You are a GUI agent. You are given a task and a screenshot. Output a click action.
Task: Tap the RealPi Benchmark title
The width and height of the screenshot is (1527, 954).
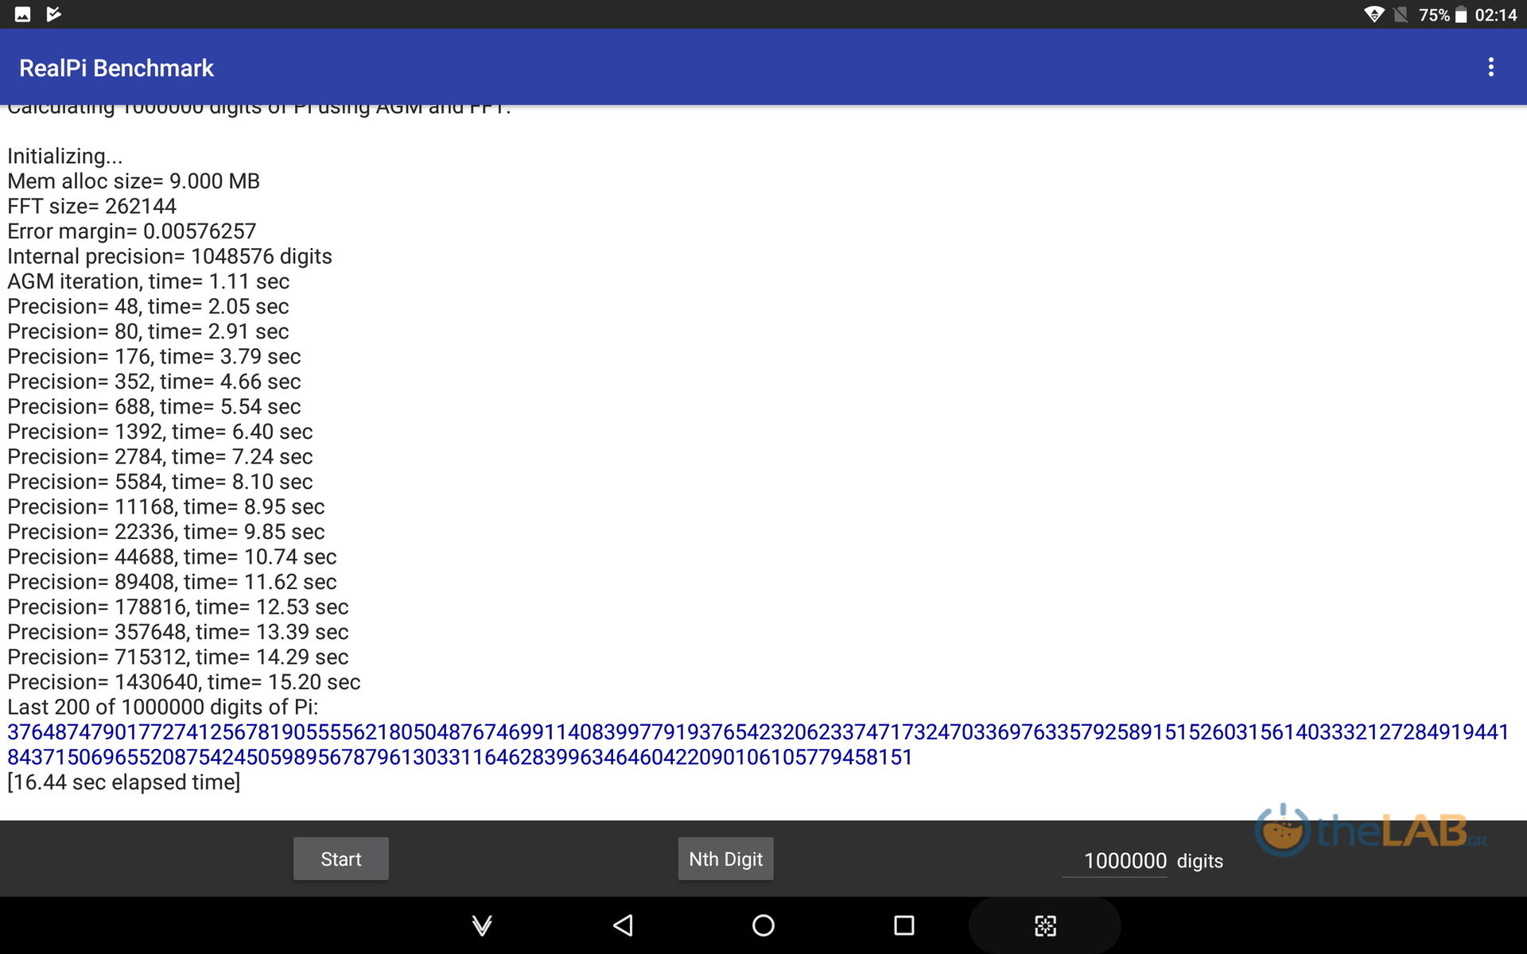click(116, 68)
